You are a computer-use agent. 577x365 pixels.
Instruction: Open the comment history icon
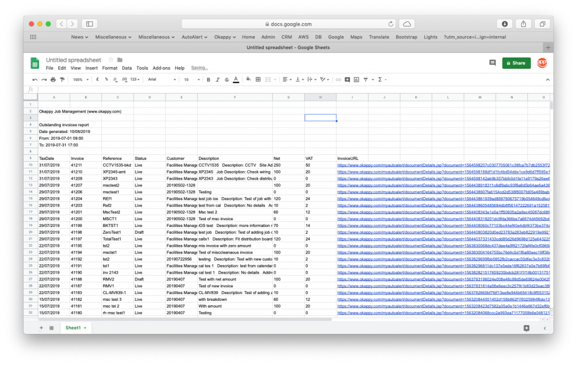coord(492,63)
